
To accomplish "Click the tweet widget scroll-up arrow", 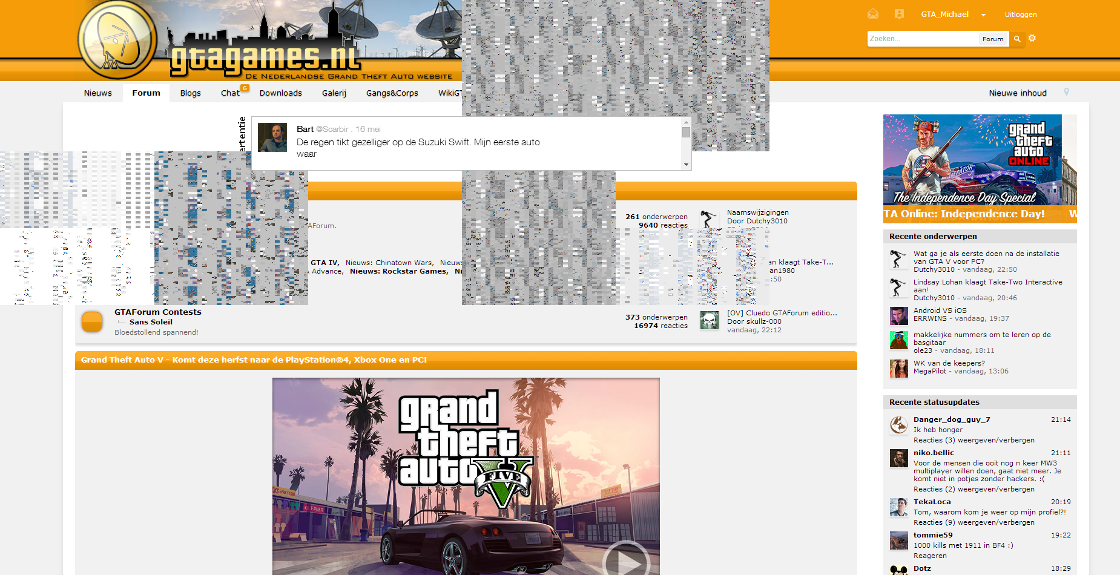I will click(686, 122).
